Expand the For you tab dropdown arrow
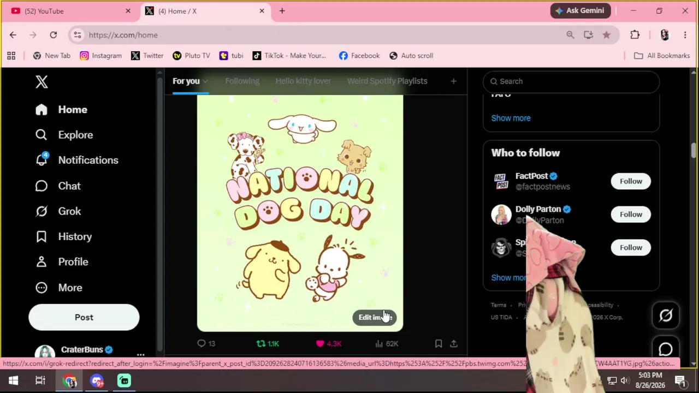 point(205,81)
